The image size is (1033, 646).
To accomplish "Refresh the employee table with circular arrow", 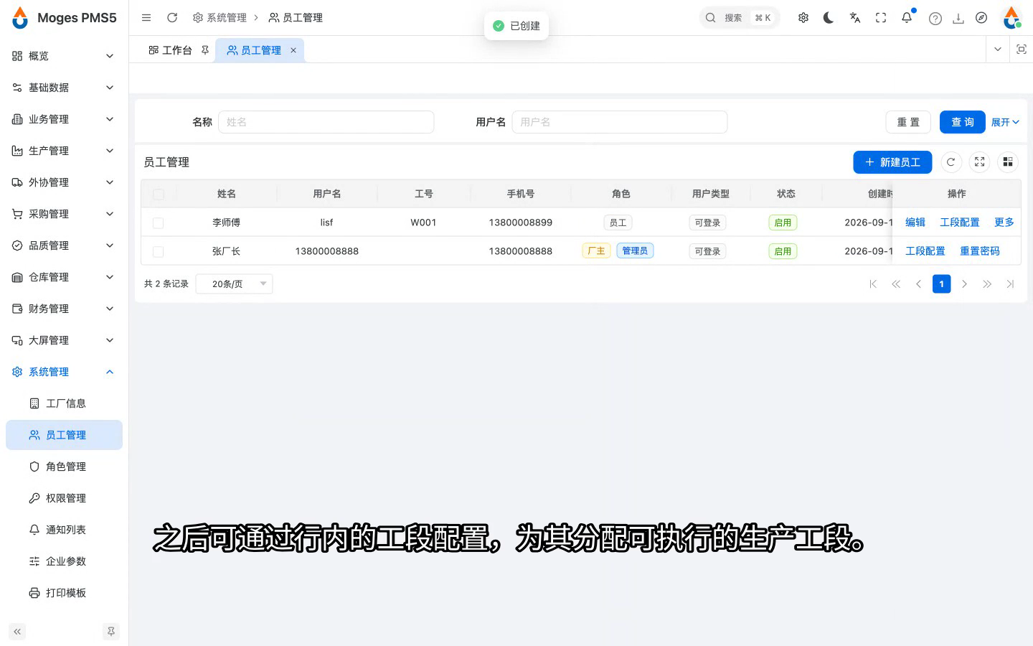I will point(951,162).
